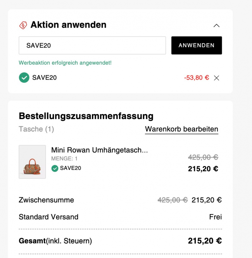Click the Zwischensumme row label
252x258 pixels.
47,200
